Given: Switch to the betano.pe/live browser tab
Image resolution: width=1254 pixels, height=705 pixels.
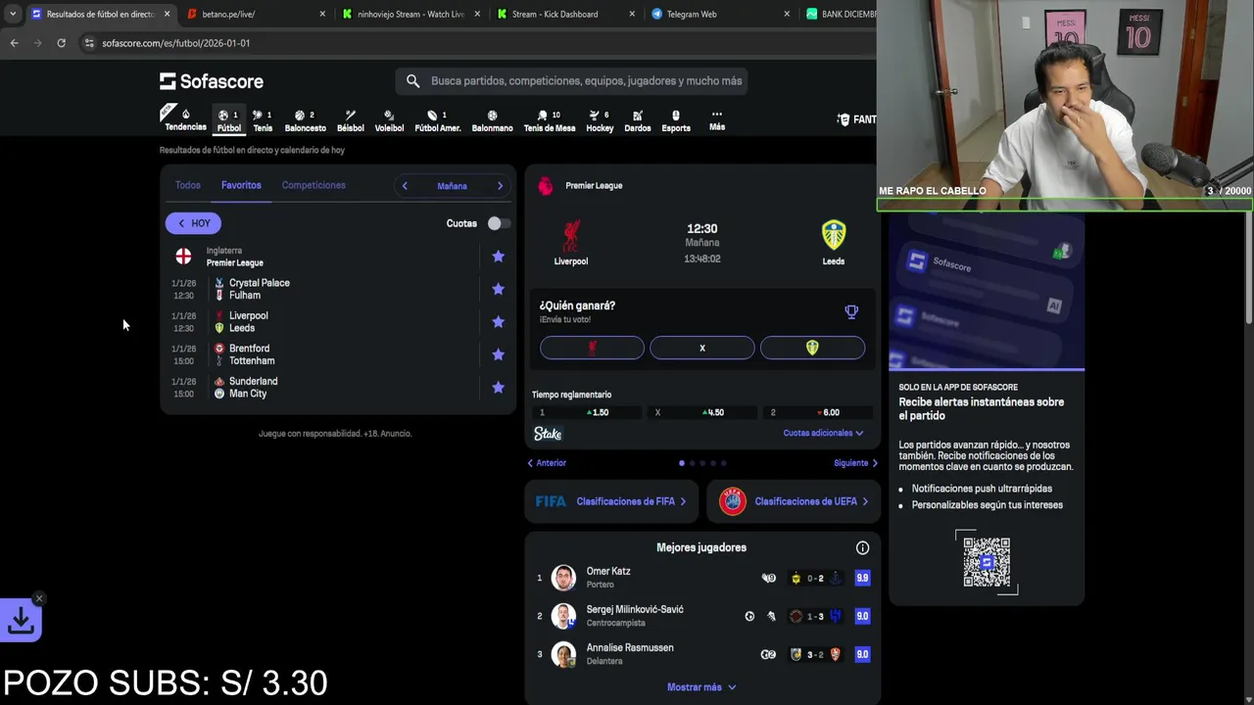Looking at the screenshot, I should tap(256, 14).
